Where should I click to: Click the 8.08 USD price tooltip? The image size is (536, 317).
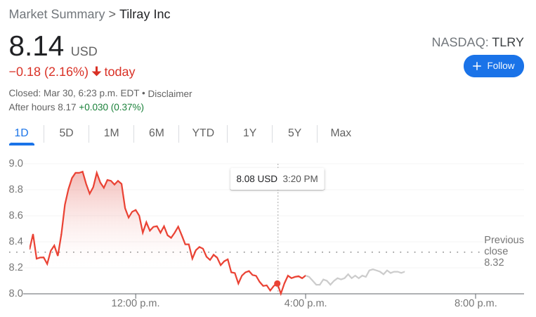click(x=277, y=179)
